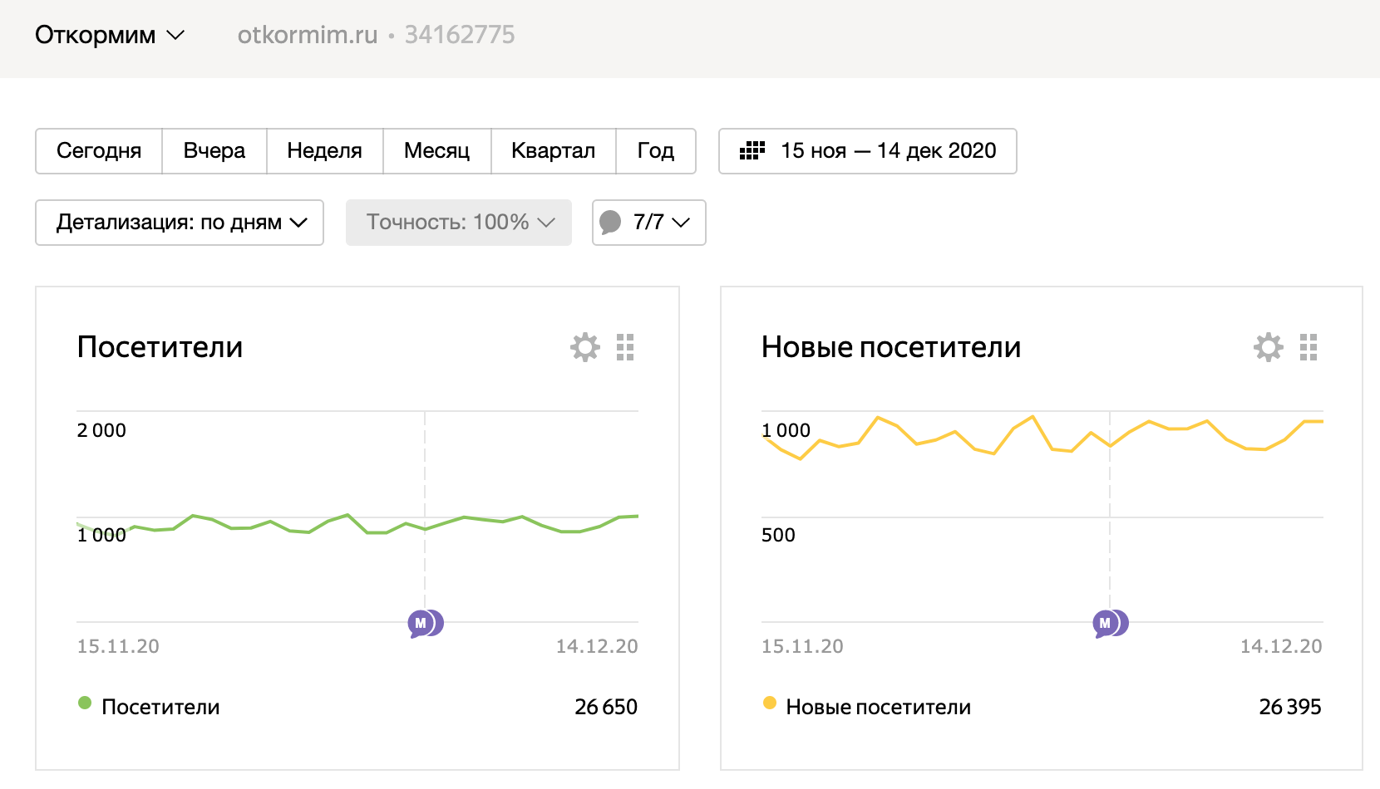Image resolution: width=1380 pixels, height=789 pixels.
Task: Switch to Квартал period
Action: coord(553,151)
